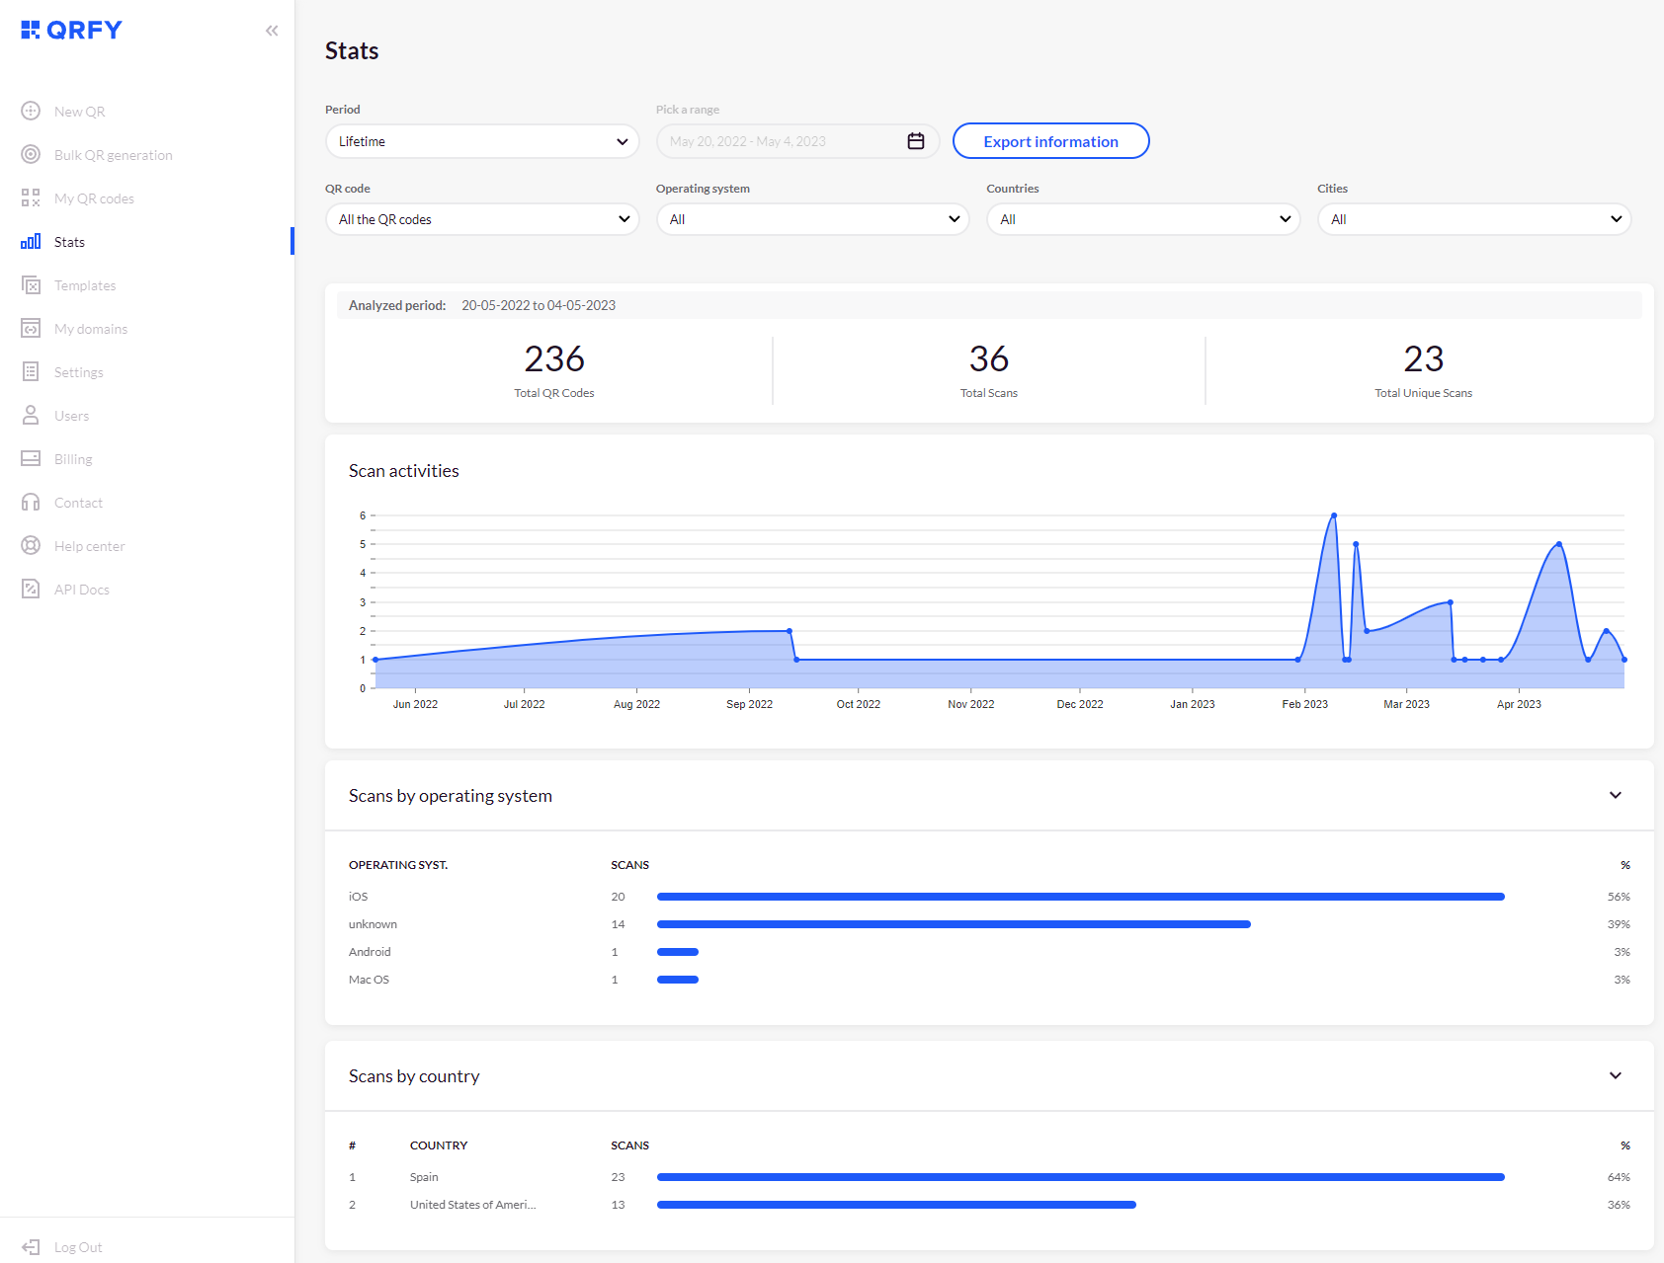Collapse the Scans by operating system section

click(1616, 795)
